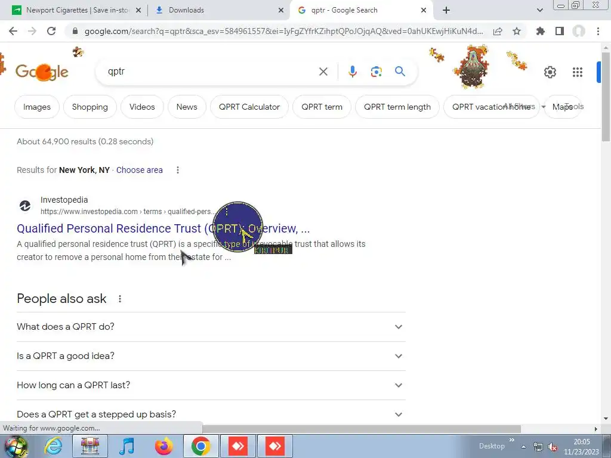
Task: Open the Chrome profile avatar
Action: 579,31
